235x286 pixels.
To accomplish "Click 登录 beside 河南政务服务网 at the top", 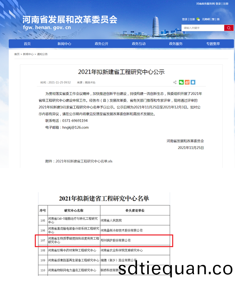I will click(218, 4).
